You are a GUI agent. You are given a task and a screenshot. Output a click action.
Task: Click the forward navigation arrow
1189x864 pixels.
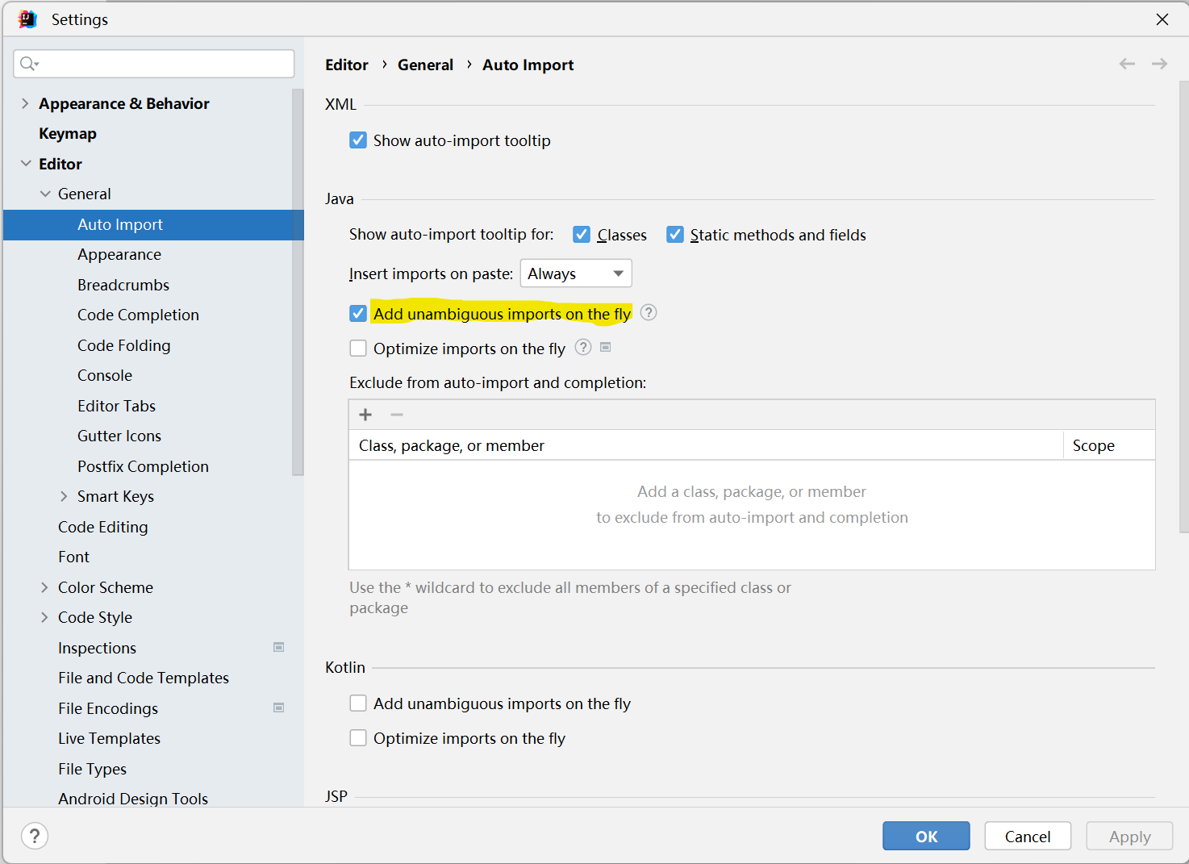1159,64
